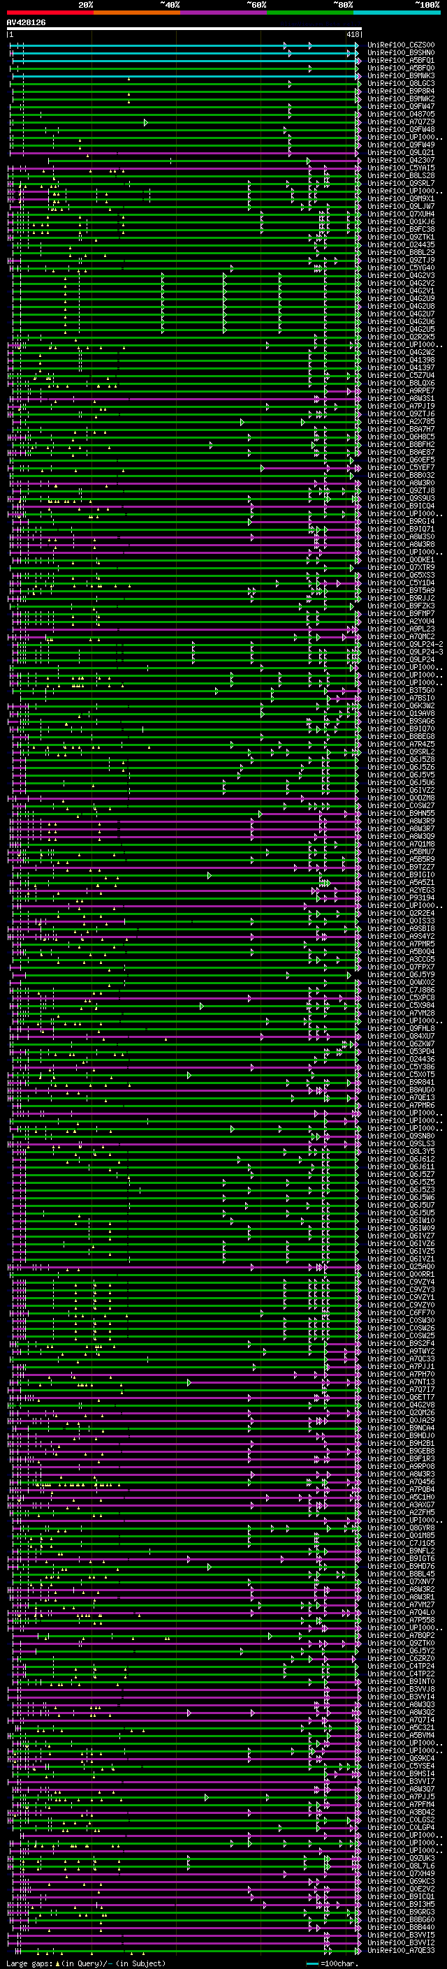
Task: Select the UniRef100_Q4G2U5 label
Action: [401, 329]
